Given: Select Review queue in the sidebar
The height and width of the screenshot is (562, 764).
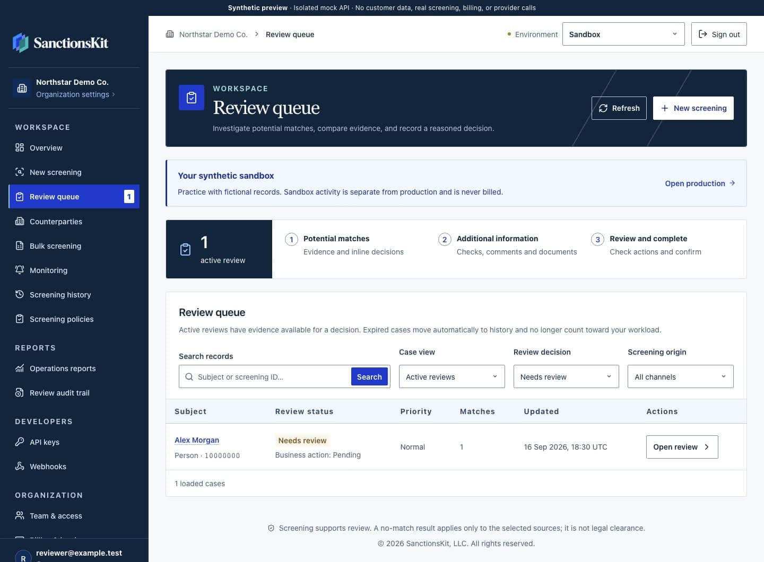Looking at the screenshot, I should point(74,196).
